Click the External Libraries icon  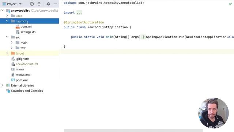coord(8,85)
